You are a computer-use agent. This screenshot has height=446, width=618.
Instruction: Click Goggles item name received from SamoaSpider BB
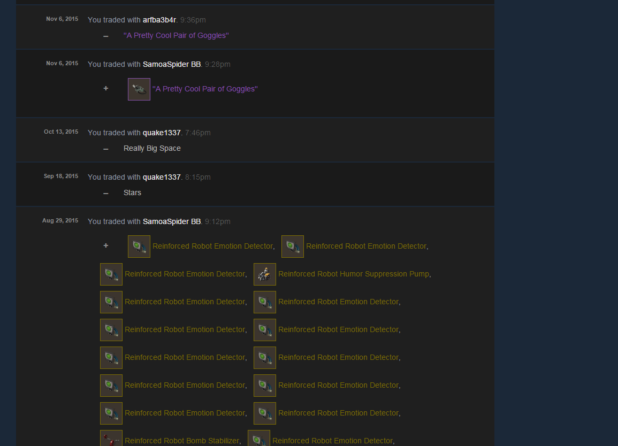pyautogui.click(x=205, y=89)
